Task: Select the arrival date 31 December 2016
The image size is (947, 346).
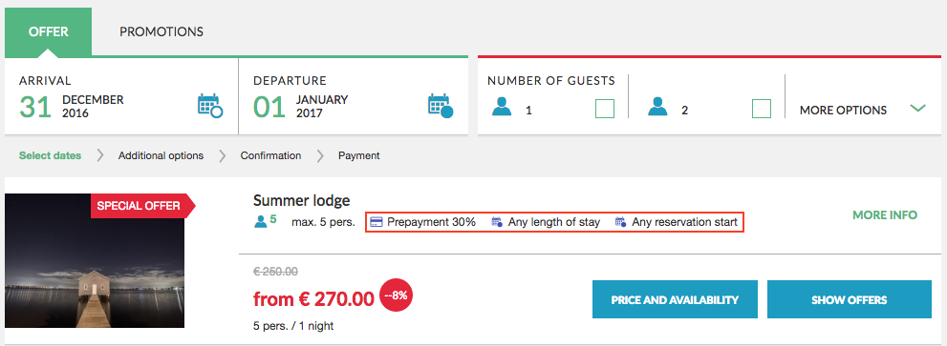Action: coord(72,106)
